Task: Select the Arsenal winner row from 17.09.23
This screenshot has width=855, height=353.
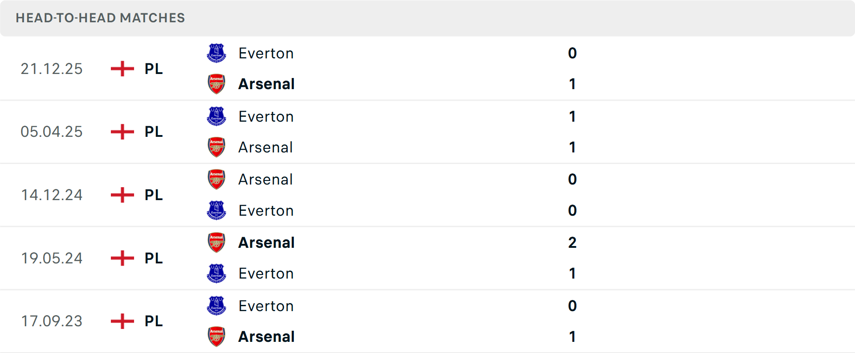Action: [x=266, y=337]
